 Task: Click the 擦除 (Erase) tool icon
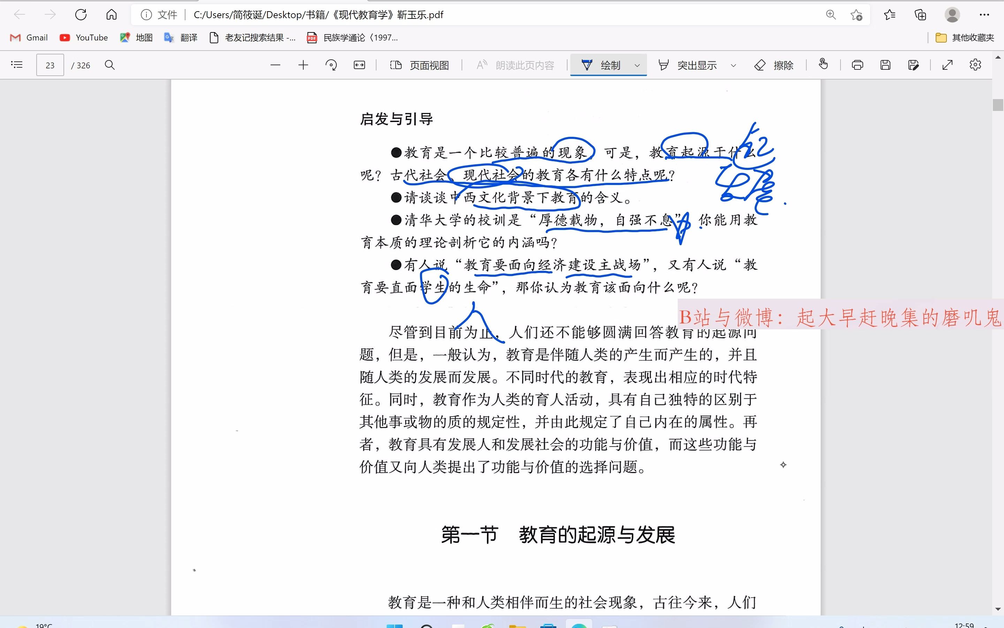pyautogui.click(x=759, y=65)
